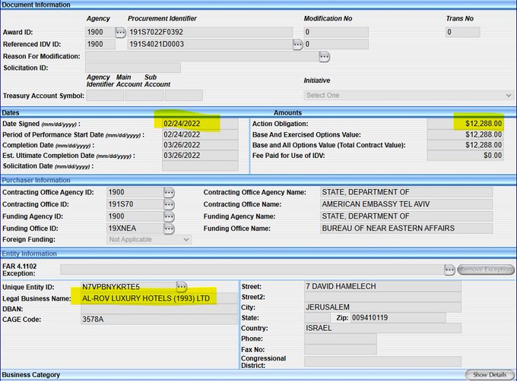Open Contracting Office Agency ID lookup ellipsis
517x381 pixels.
[169, 193]
